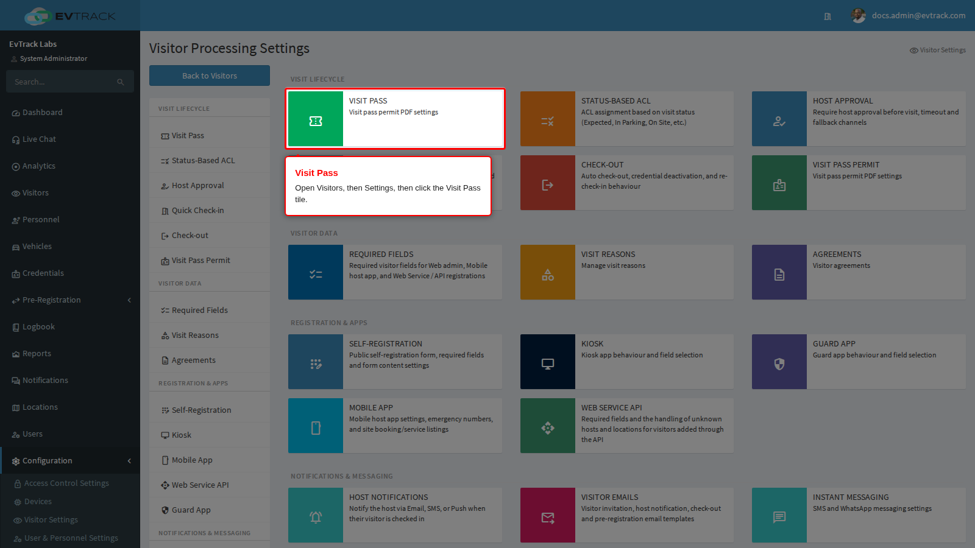
Task: Select Web Service API in settings list
Action: 210,485
